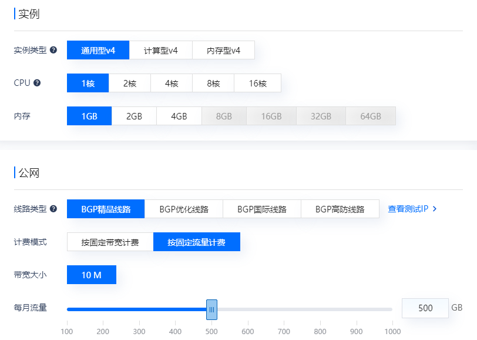Click the disabled 64GB memory option
The height and width of the screenshot is (340, 477).
(371, 116)
